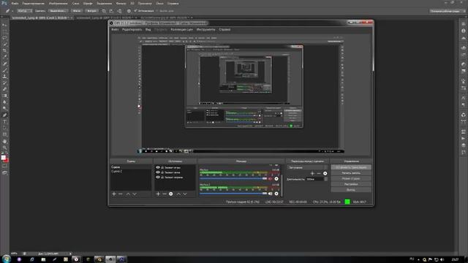
Task: Open the Photoshop Файл menu
Action: (x=15, y=4)
